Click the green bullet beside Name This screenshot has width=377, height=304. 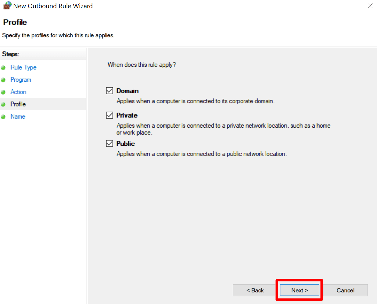3,117
